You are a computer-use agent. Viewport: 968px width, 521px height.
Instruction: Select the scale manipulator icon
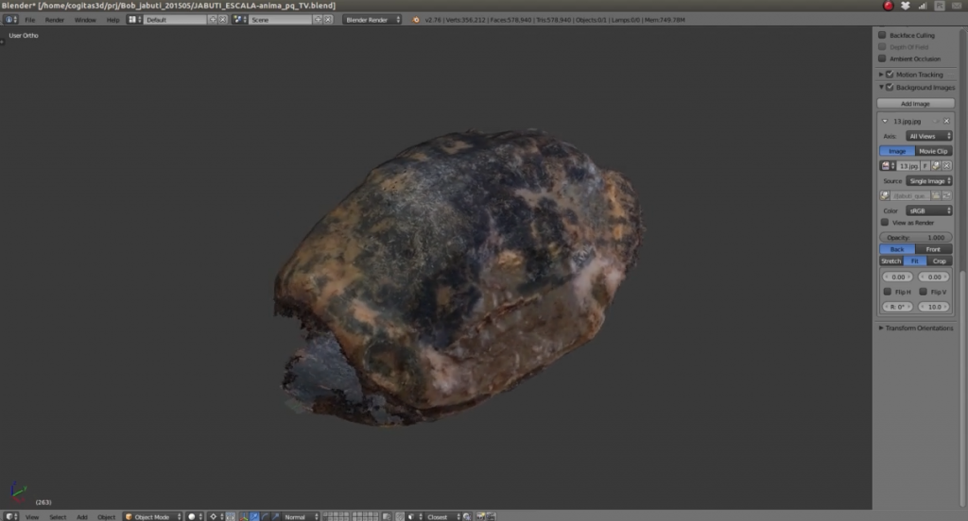point(276,516)
